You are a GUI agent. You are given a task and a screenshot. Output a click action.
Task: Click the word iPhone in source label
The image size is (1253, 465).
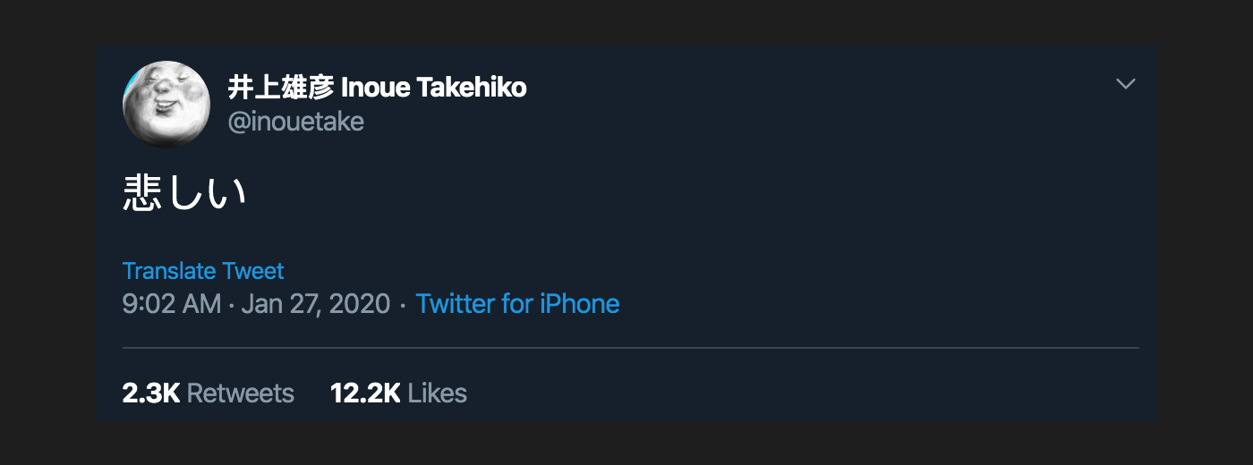point(580,304)
